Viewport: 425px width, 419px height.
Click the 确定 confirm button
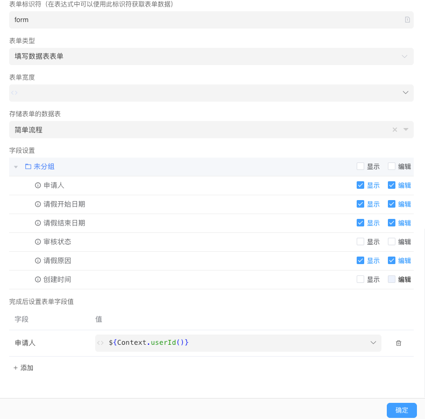[x=401, y=410]
